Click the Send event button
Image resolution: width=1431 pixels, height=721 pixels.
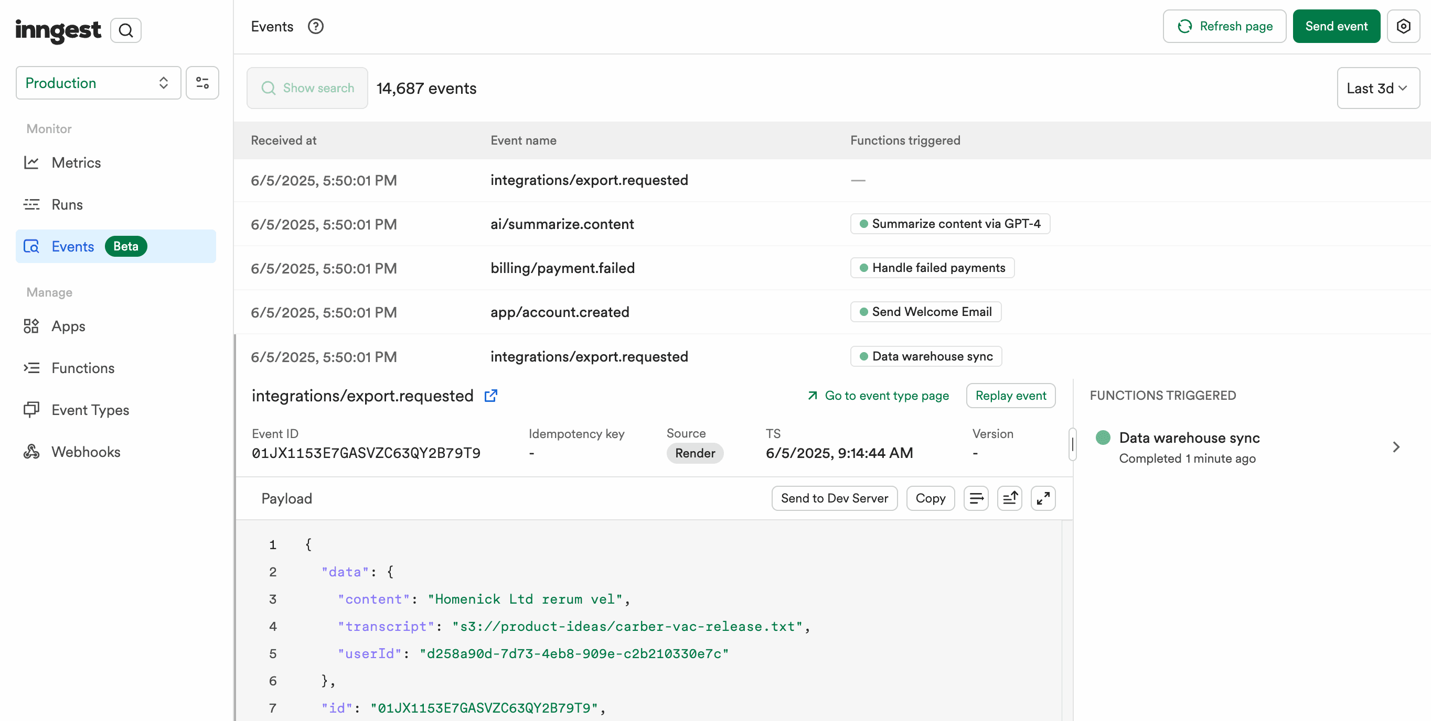(x=1336, y=26)
